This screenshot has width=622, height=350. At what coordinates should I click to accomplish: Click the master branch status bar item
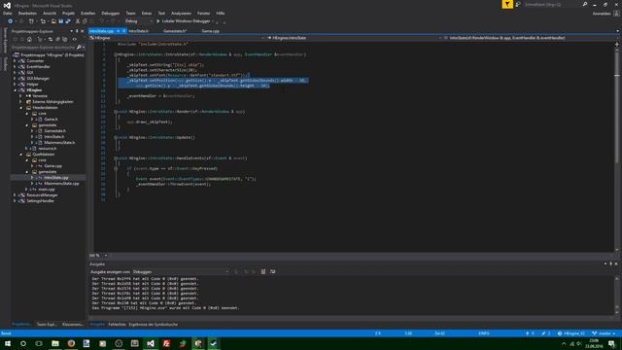[x=605, y=333]
